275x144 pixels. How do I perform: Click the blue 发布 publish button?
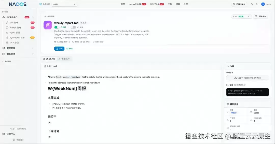59,49
